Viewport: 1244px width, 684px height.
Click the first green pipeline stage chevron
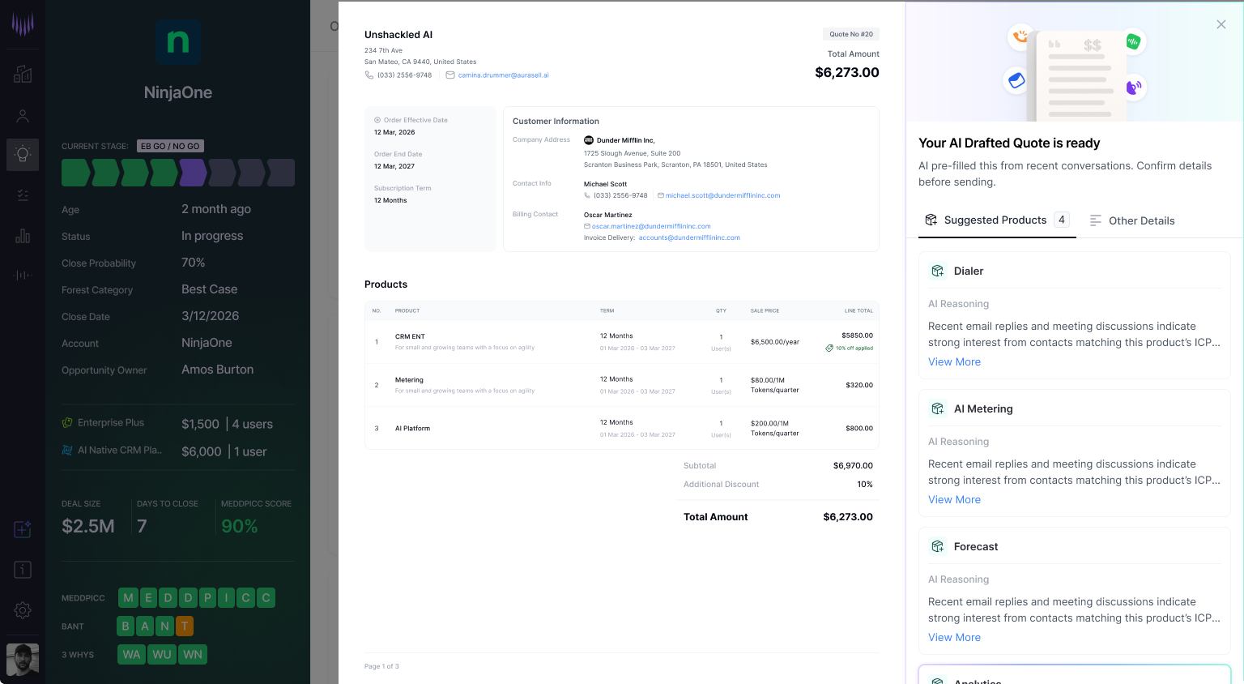76,173
